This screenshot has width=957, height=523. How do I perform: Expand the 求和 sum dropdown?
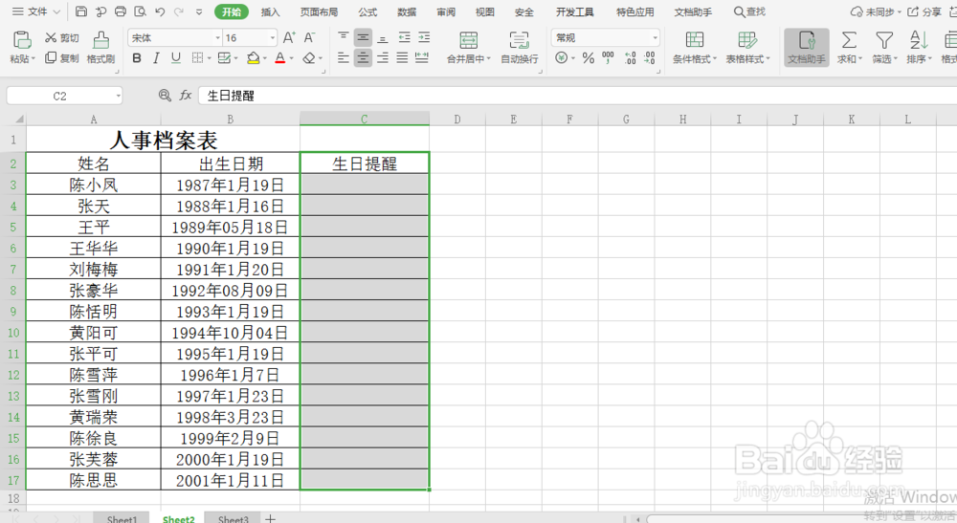(850, 59)
